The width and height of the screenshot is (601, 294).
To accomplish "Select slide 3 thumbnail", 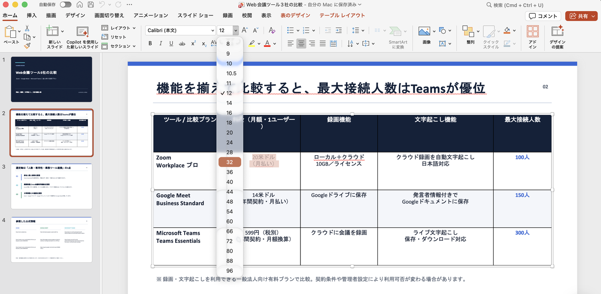I will [52, 186].
